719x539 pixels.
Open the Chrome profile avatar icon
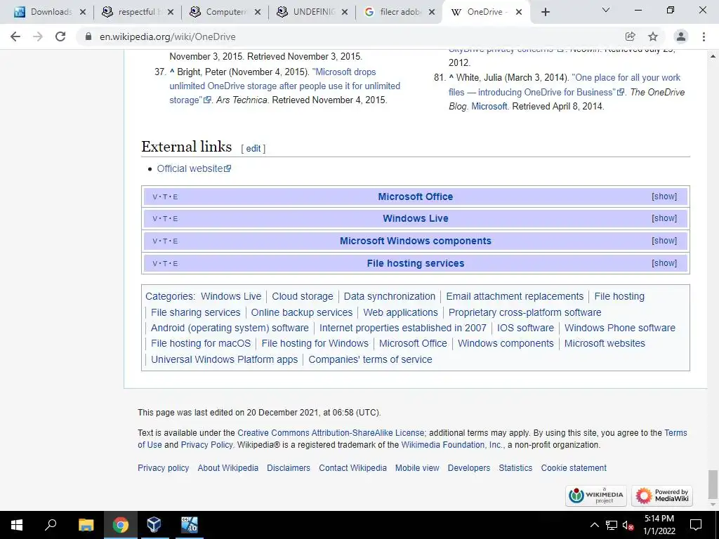pyautogui.click(x=681, y=36)
